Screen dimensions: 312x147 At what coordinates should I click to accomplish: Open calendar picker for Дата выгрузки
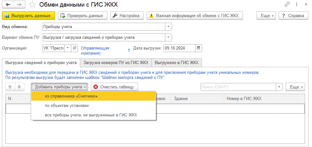point(199,48)
